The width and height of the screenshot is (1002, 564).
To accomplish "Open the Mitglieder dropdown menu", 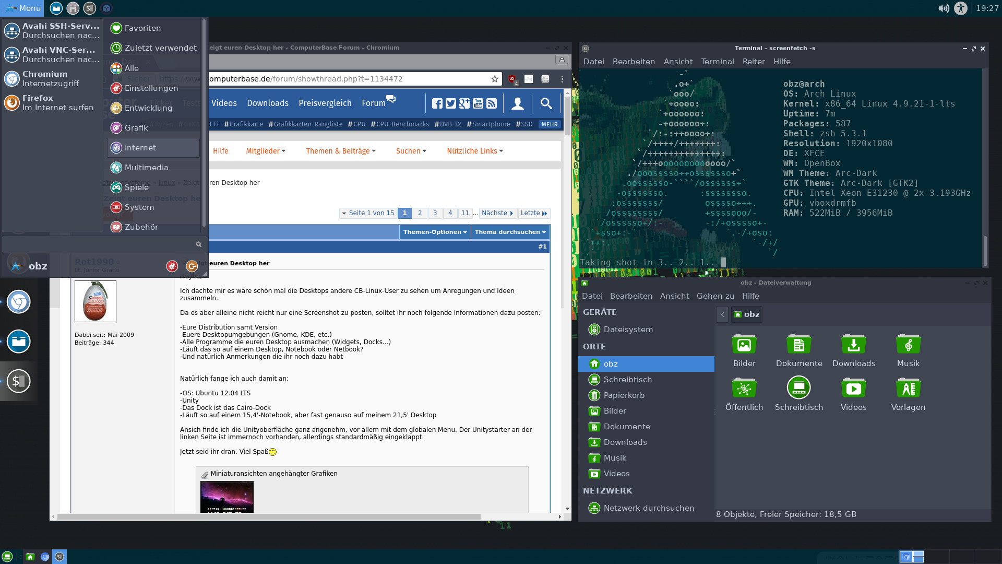I will coord(266,151).
